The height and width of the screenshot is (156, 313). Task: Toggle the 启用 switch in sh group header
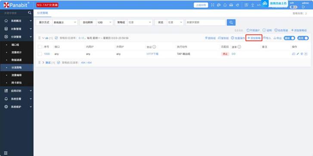point(303,38)
